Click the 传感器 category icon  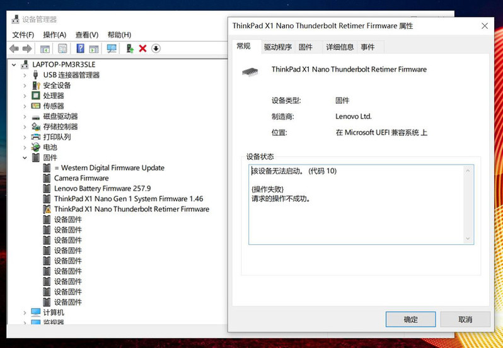click(x=36, y=106)
